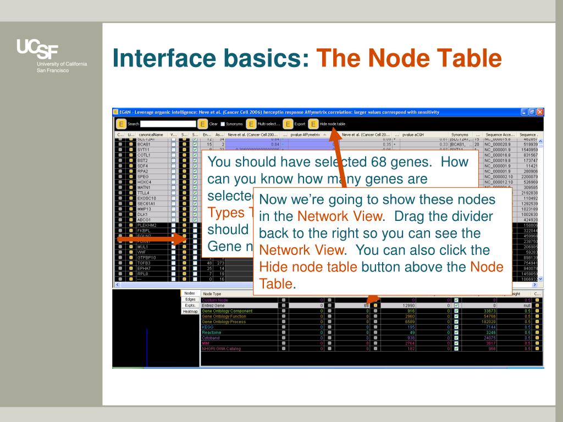The height and width of the screenshot is (422, 563).
Task: Click first gray square in KEGG row
Action: tap(284, 327)
